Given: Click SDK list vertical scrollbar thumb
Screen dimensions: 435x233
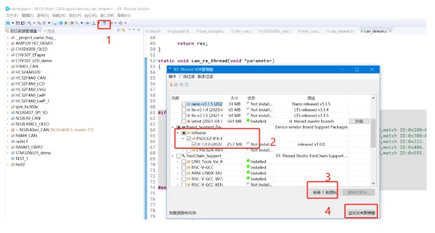Looking at the screenshot, I should pyautogui.click(x=373, y=133).
